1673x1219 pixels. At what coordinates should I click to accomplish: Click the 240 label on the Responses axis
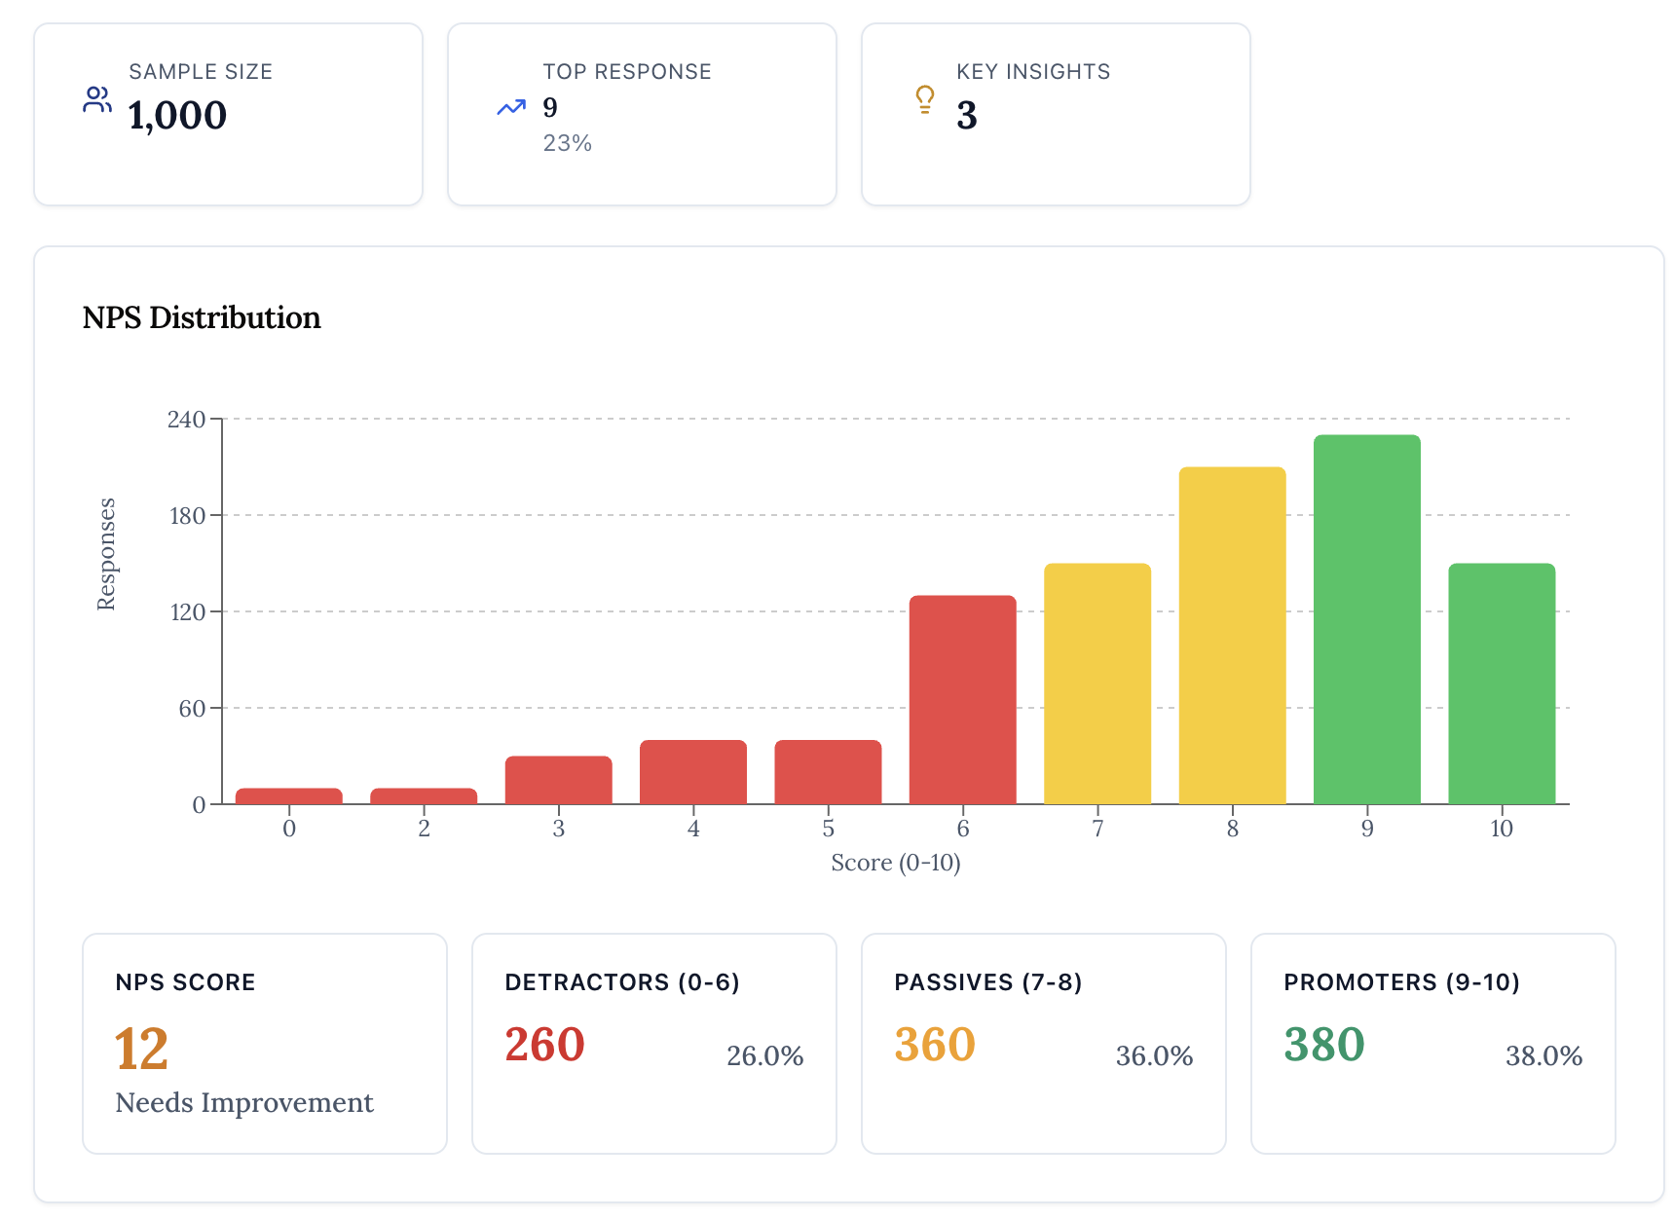pyautogui.click(x=186, y=420)
